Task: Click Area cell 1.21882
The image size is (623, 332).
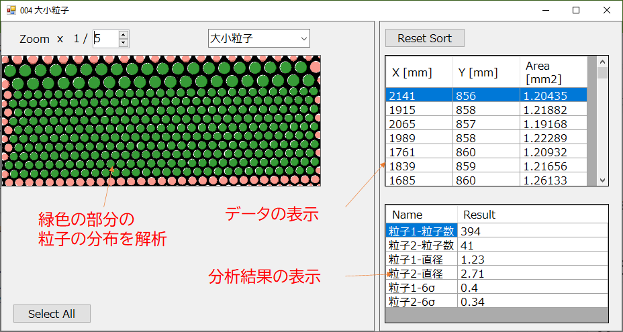Action: 553,109
